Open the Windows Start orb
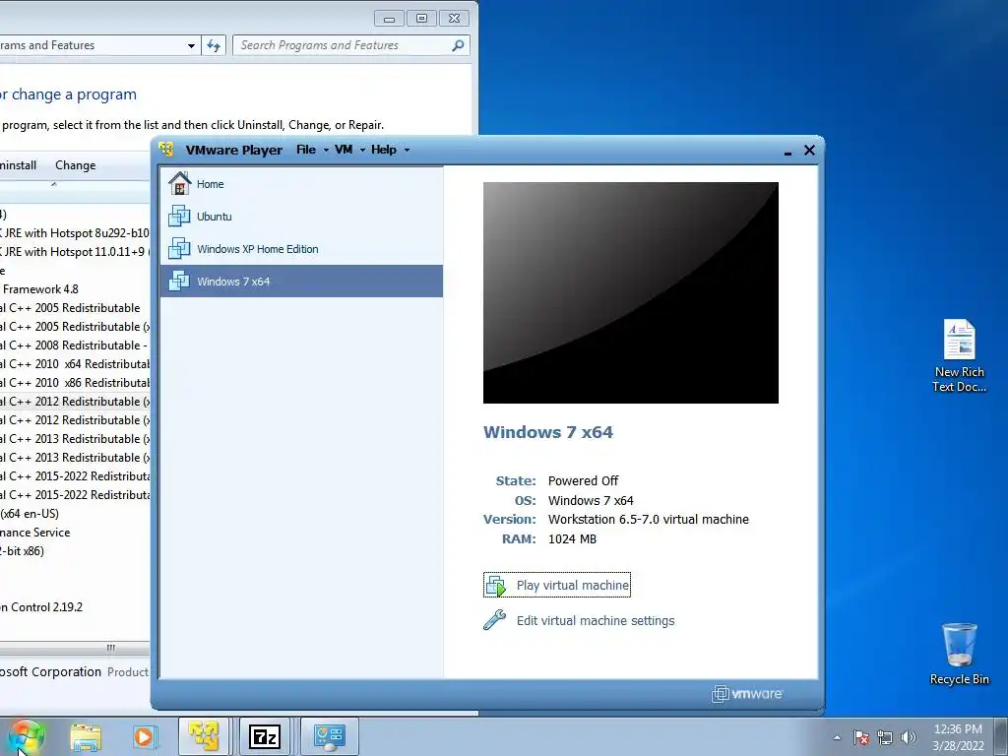This screenshot has height=756, width=1008. point(27,736)
